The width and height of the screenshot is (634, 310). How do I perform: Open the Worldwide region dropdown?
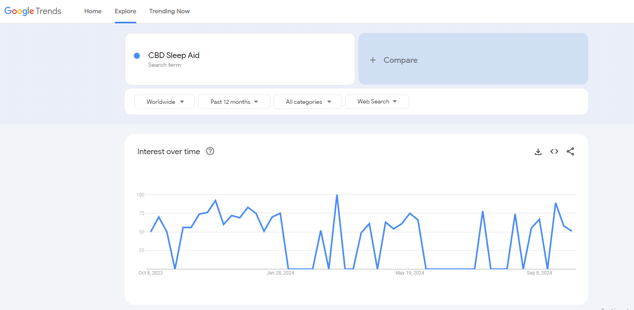point(165,102)
